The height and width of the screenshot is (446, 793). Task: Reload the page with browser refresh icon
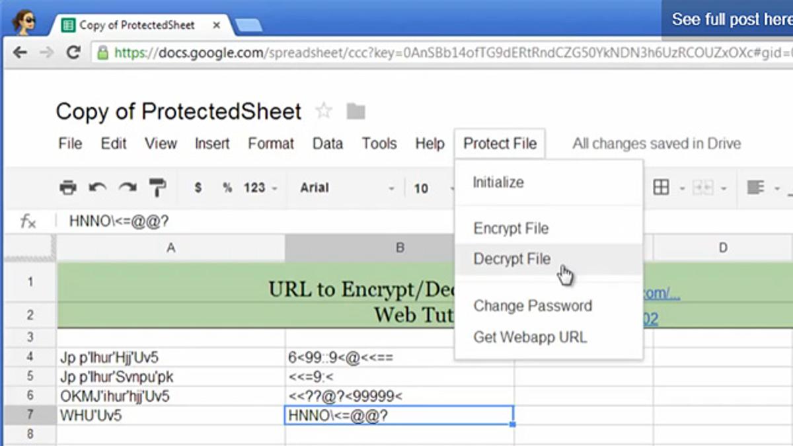pos(73,52)
